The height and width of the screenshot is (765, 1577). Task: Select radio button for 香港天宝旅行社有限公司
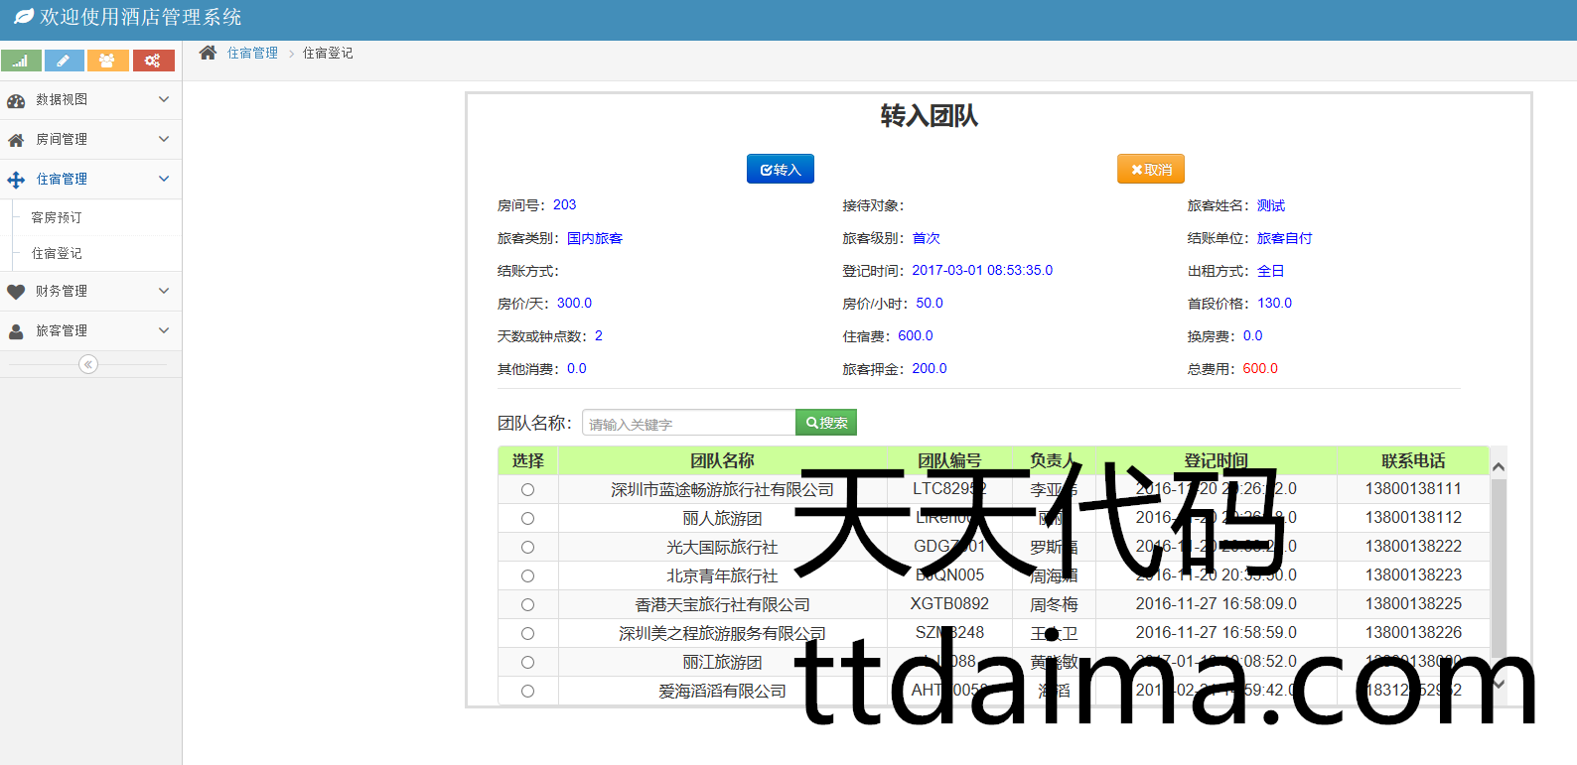click(527, 605)
